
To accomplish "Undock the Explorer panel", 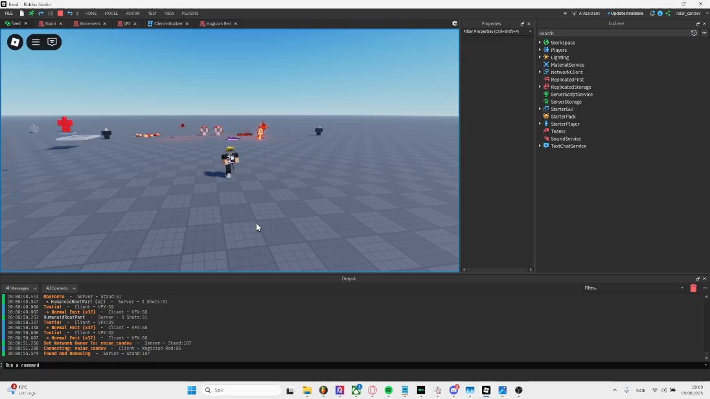I will click(x=698, y=23).
